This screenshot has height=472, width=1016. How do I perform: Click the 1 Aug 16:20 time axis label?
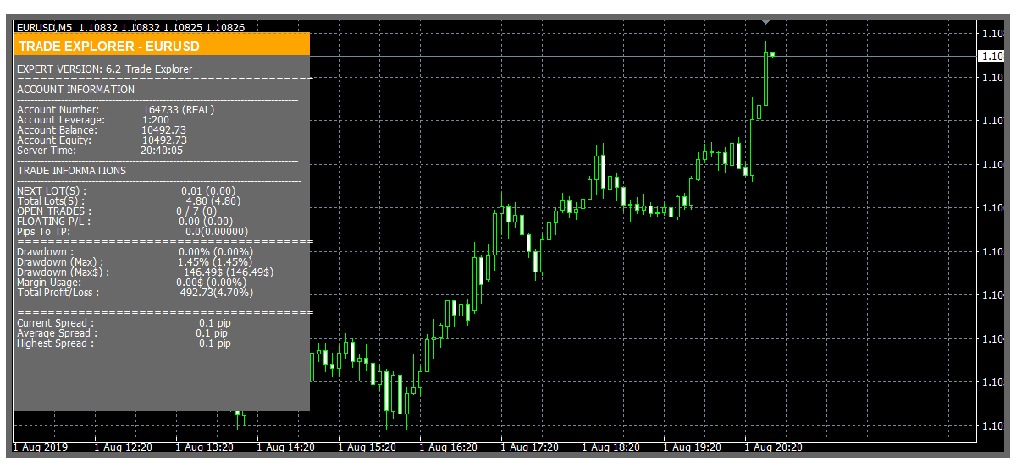point(448,447)
